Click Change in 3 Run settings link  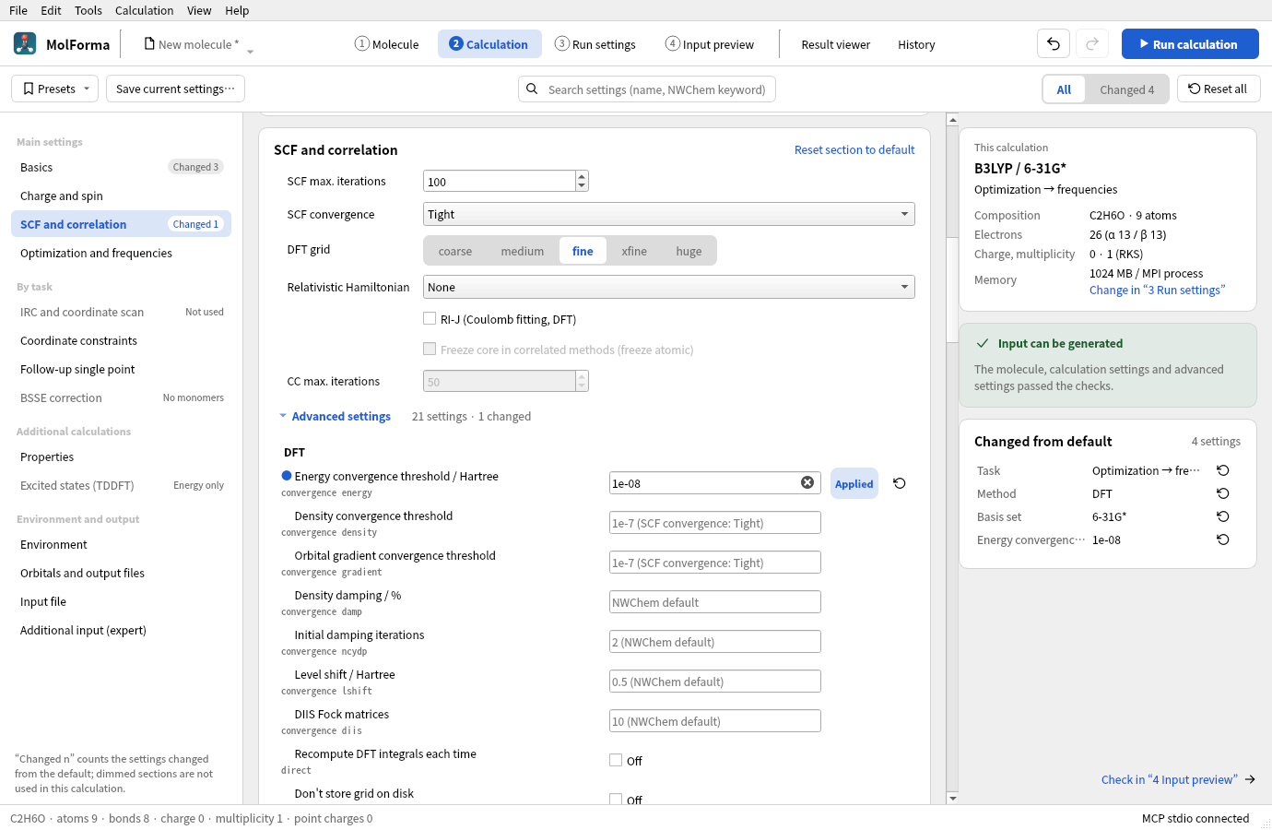tap(1157, 290)
